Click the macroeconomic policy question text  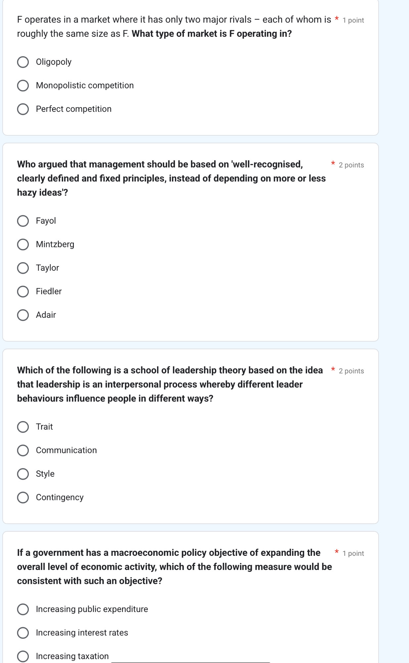point(174,567)
